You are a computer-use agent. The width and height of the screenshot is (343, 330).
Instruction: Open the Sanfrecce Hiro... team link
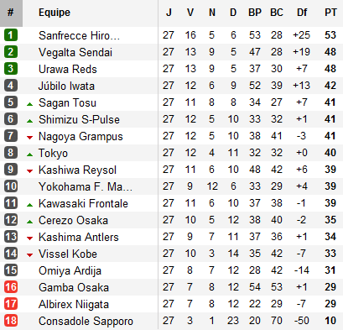(79, 35)
